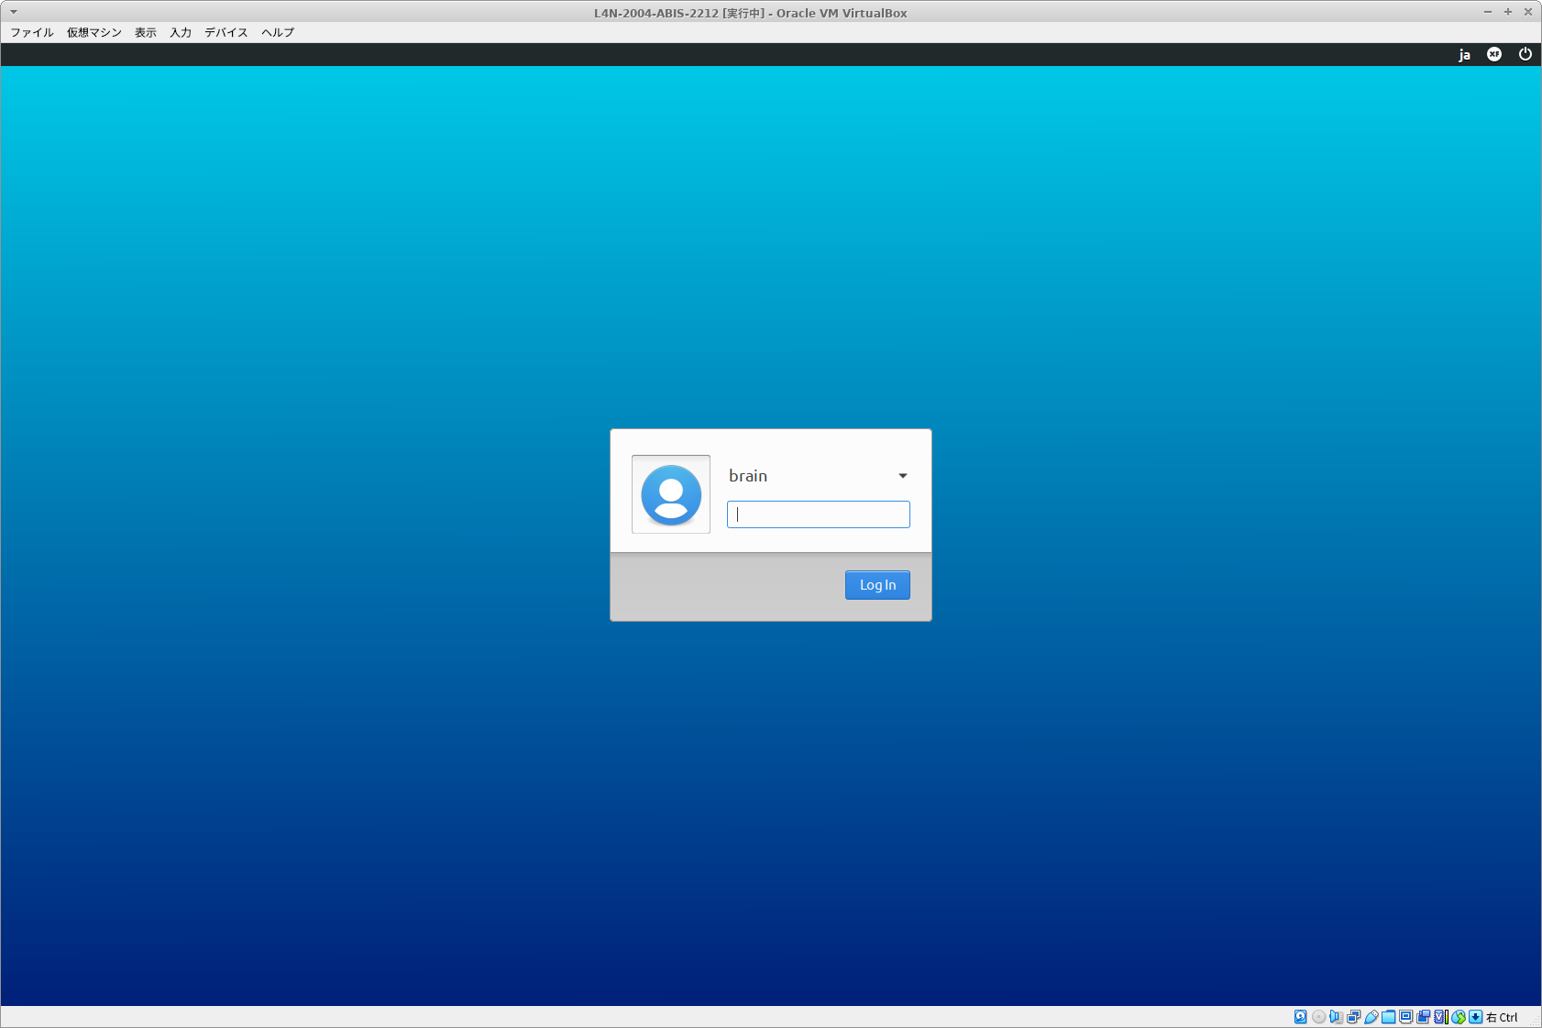The image size is (1542, 1028).
Task: Open the power menu in top panel
Action: coord(1525,54)
